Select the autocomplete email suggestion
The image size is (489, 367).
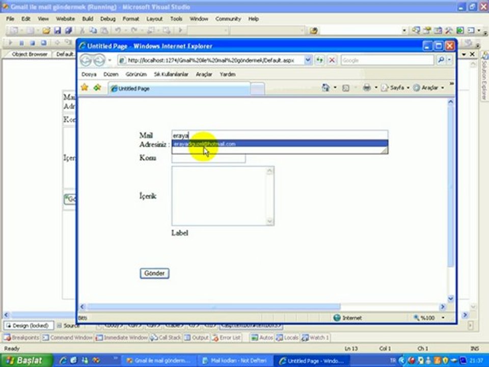pyautogui.click(x=280, y=144)
